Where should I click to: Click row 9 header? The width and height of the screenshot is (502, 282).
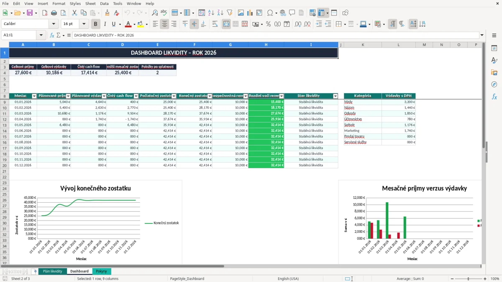4,102
